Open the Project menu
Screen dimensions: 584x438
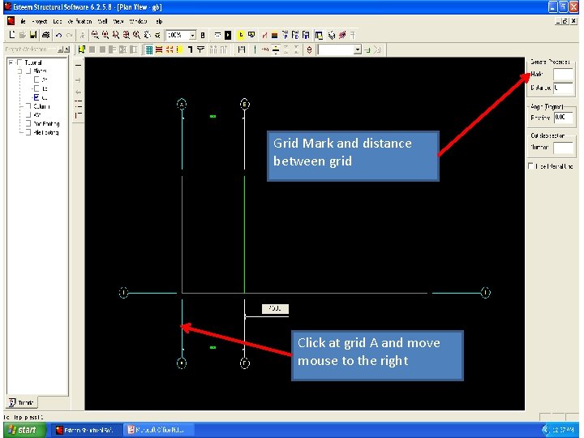[x=40, y=21]
